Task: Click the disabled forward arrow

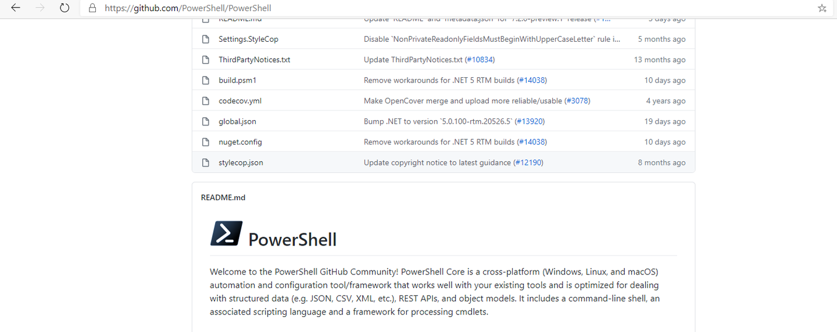Action: tap(40, 8)
